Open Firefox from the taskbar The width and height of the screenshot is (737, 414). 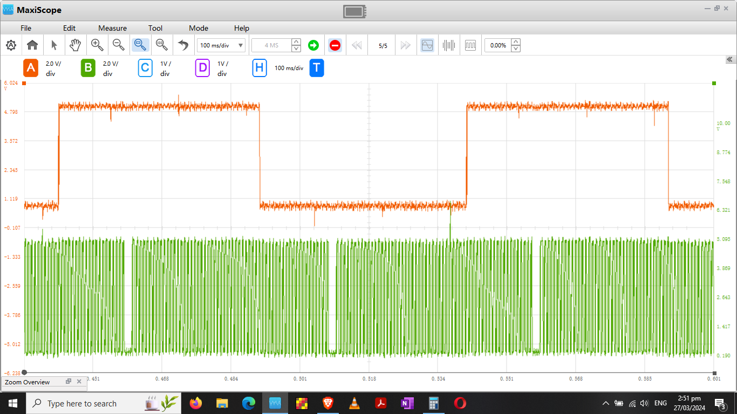195,403
